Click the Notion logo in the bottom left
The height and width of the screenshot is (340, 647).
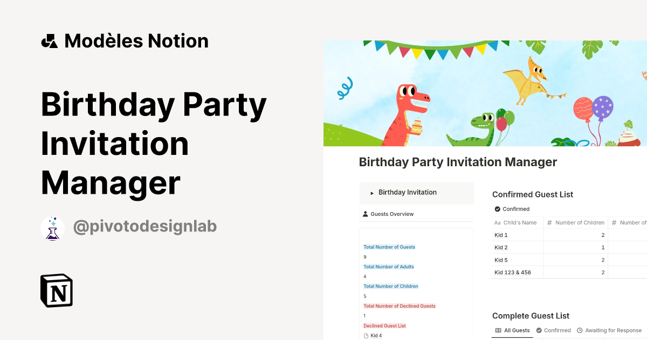point(56,290)
